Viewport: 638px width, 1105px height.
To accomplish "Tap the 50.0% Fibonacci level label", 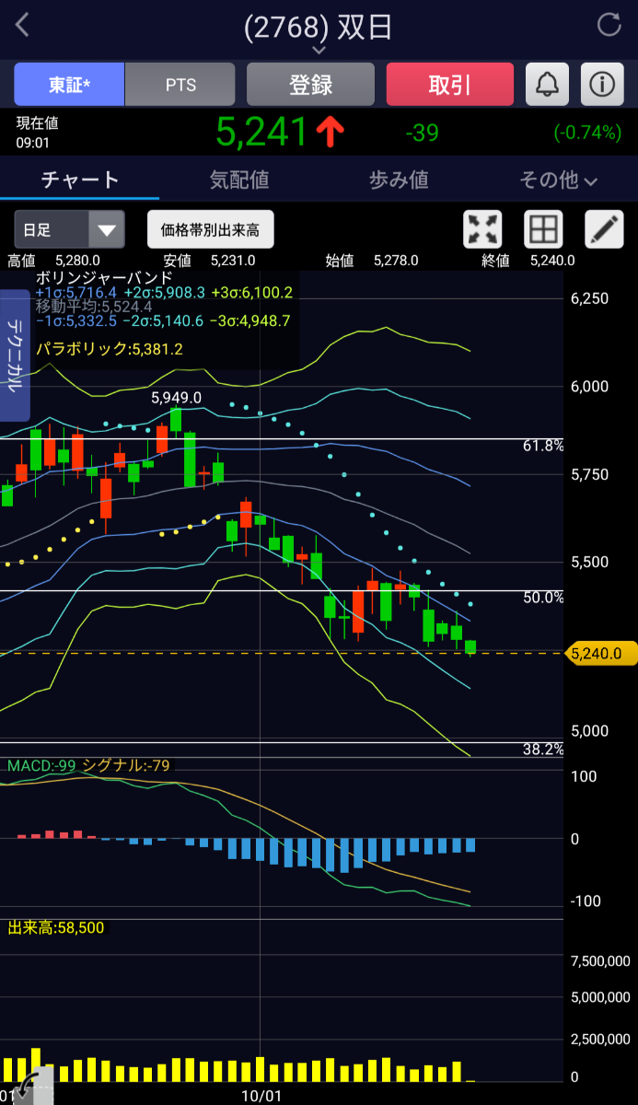I will click(543, 598).
